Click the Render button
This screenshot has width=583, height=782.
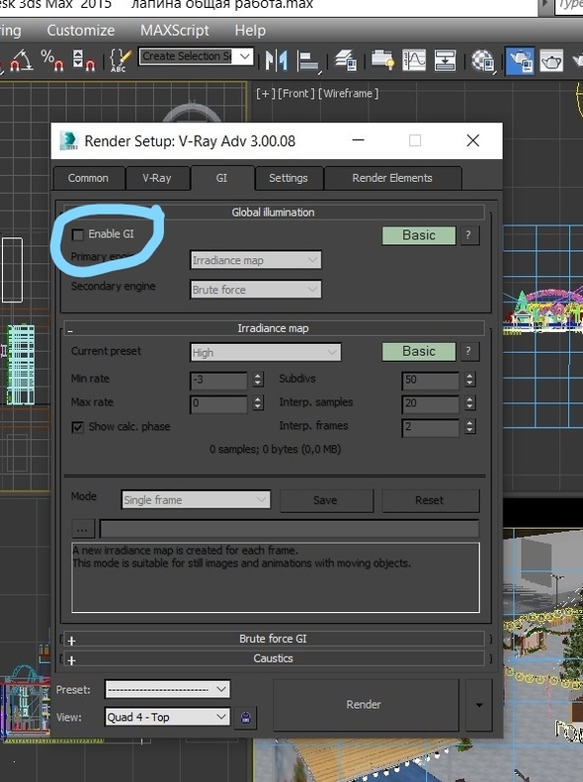coord(366,704)
